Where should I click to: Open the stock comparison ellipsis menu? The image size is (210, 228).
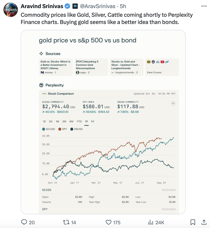[173, 103]
